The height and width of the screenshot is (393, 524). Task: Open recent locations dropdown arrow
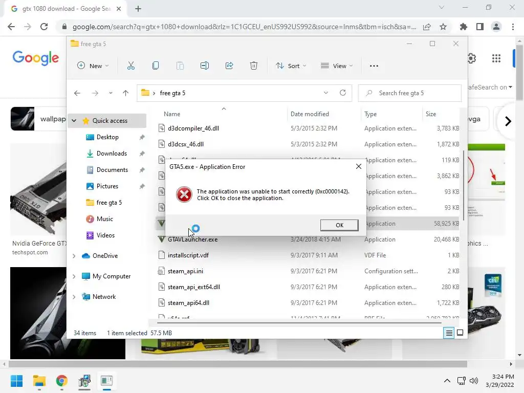tap(111, 93)
